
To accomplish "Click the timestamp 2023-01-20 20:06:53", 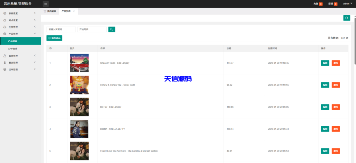I will pos(278,151).
